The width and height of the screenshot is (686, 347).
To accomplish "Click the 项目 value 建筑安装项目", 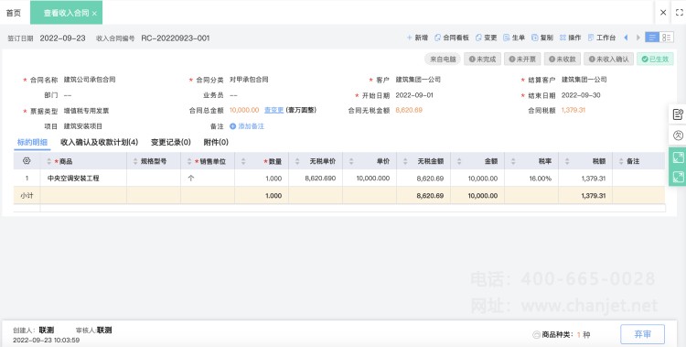I will 83,126.
